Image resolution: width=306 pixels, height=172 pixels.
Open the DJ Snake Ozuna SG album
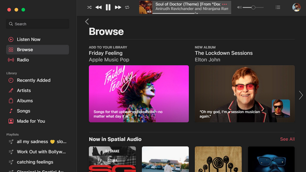[112, 159]
